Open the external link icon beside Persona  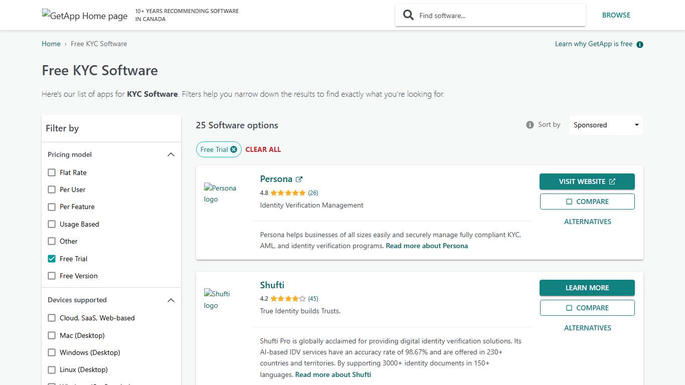299,178
